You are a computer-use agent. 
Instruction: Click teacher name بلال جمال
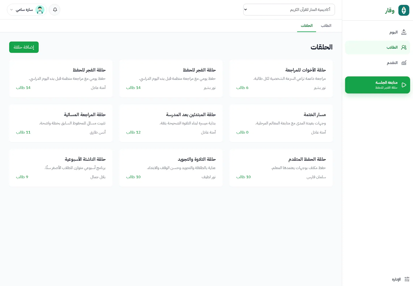tap(98, 177)
